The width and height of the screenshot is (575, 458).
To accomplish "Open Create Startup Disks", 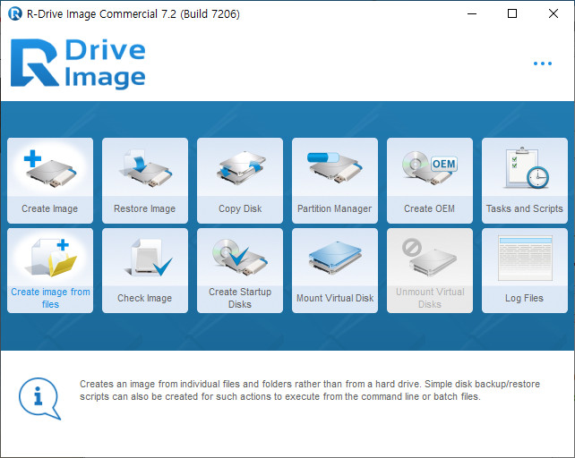I will (x=240, y=270).
